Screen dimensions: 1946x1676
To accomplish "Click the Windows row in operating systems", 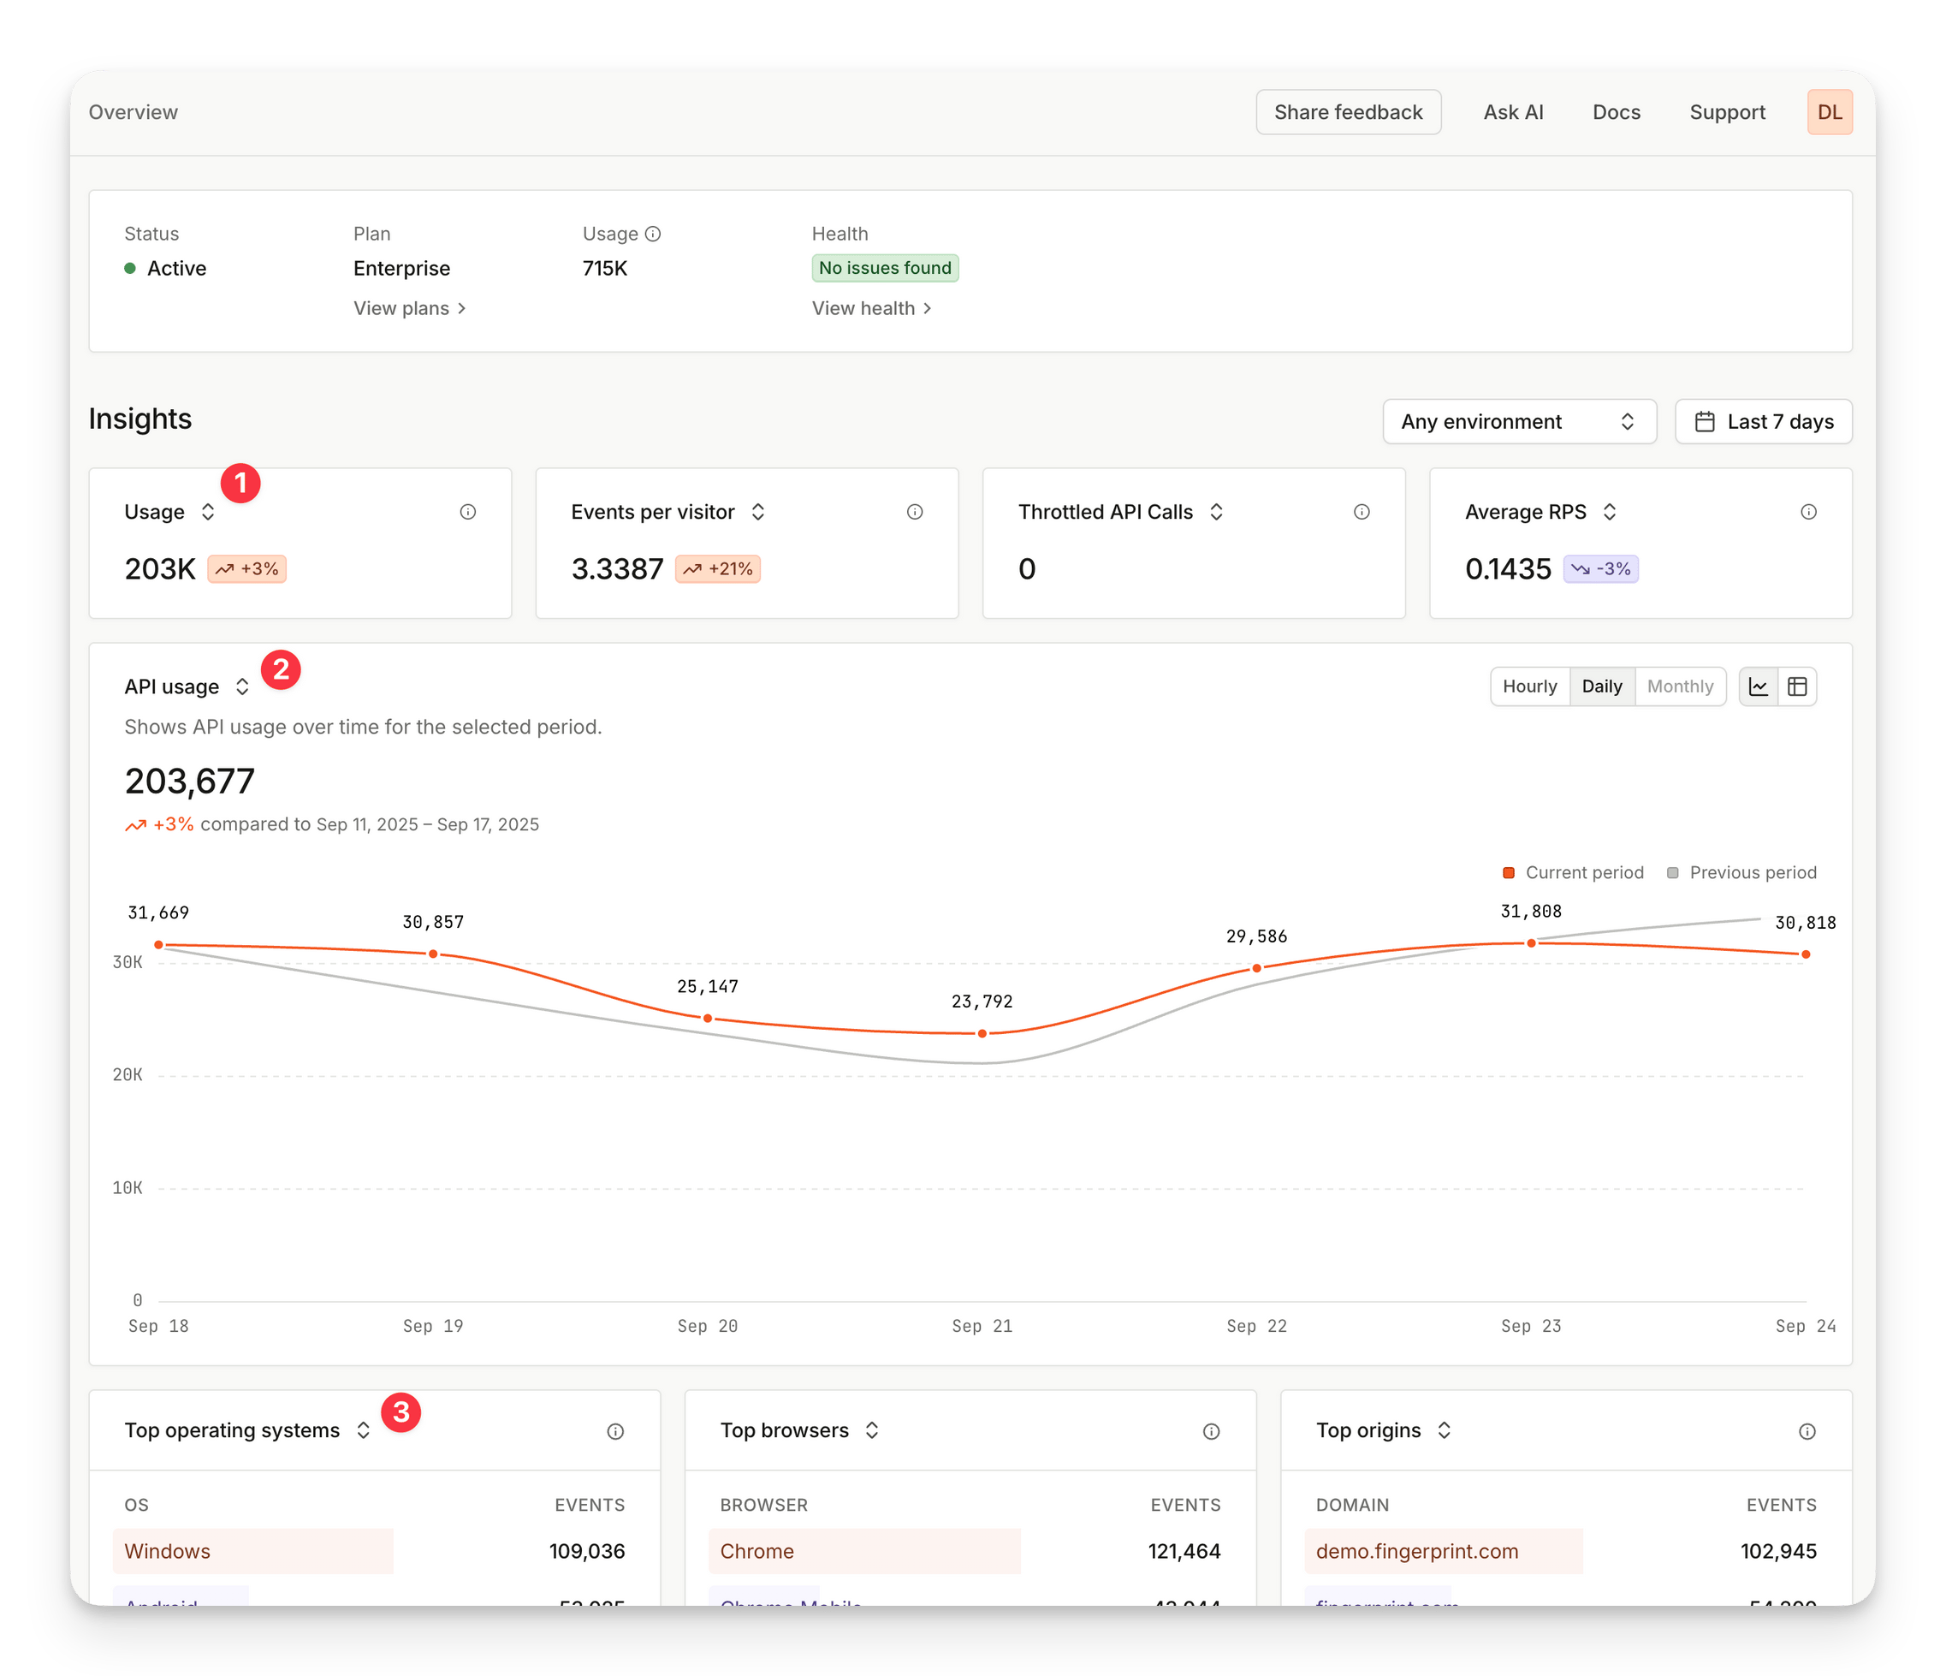I will point(375,1552).
